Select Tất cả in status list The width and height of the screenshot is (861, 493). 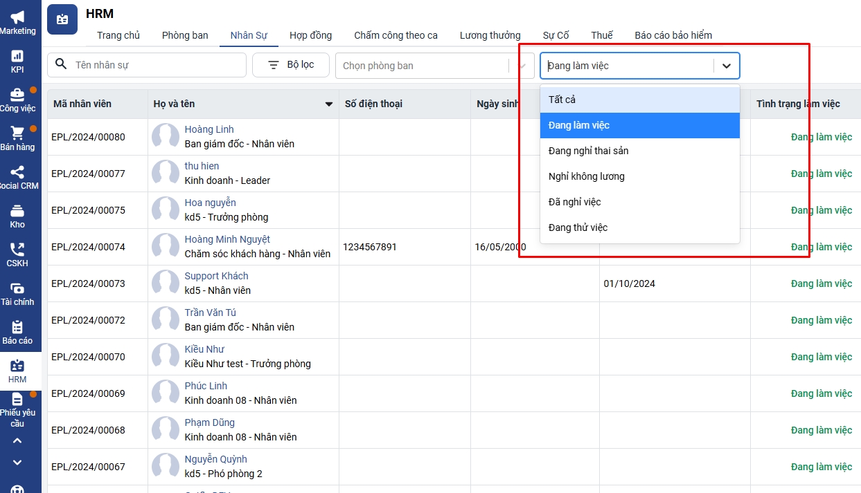point(562,100)
